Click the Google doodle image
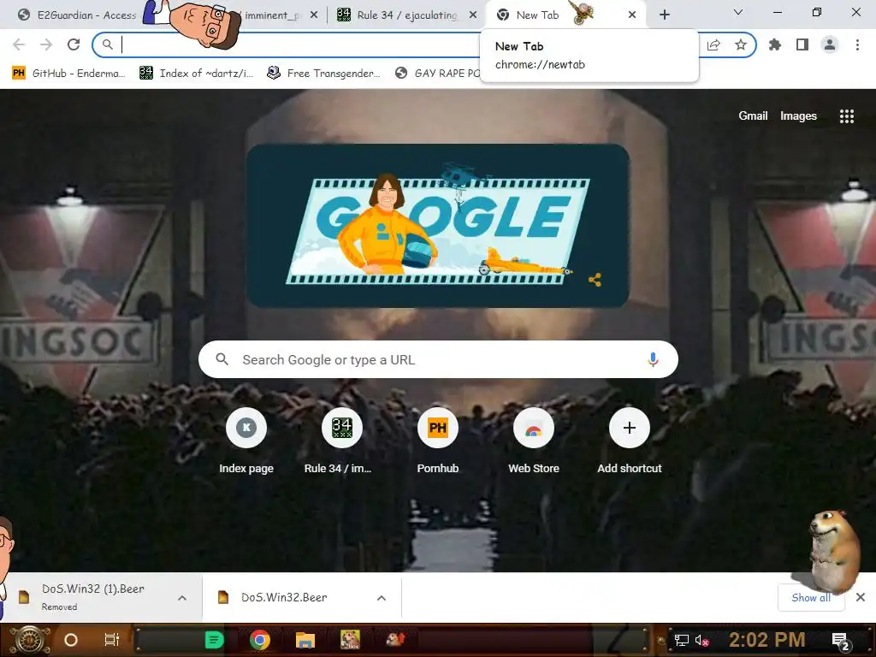This screenshot has width=876, height=657. point(438,226)
